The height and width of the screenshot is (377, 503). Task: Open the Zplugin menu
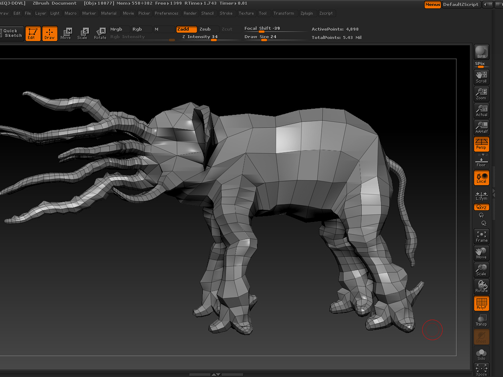pyautogui.click(x=306, y=13)
